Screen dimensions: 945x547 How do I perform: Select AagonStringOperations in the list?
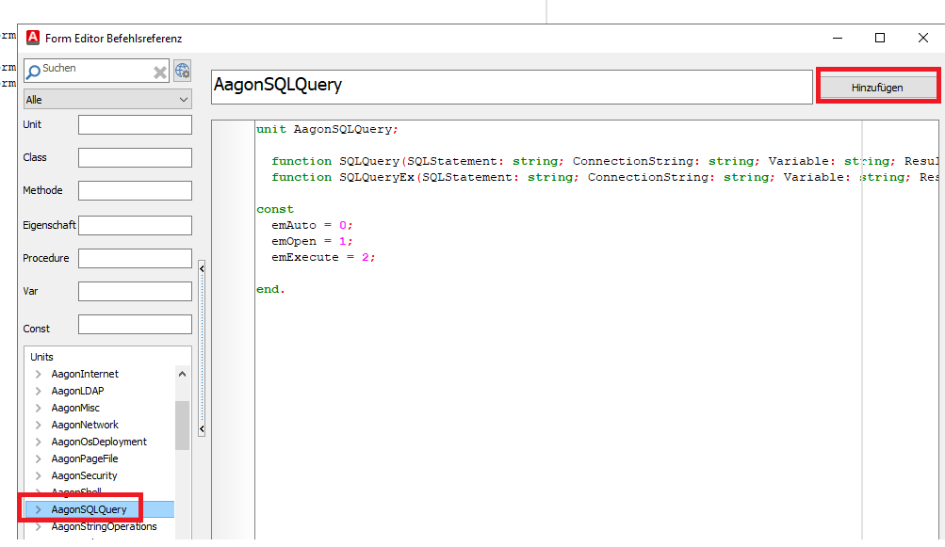[104, 526]
